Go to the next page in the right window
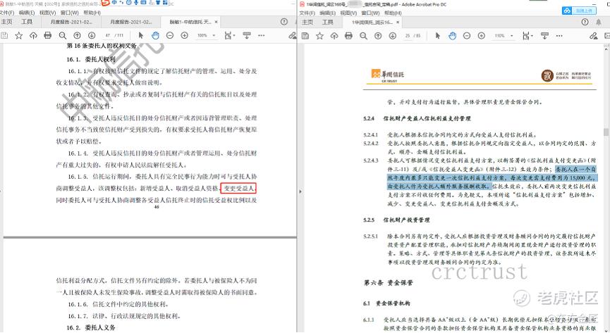610x333 pixels. pyautogui.click(x=394, y=34)
